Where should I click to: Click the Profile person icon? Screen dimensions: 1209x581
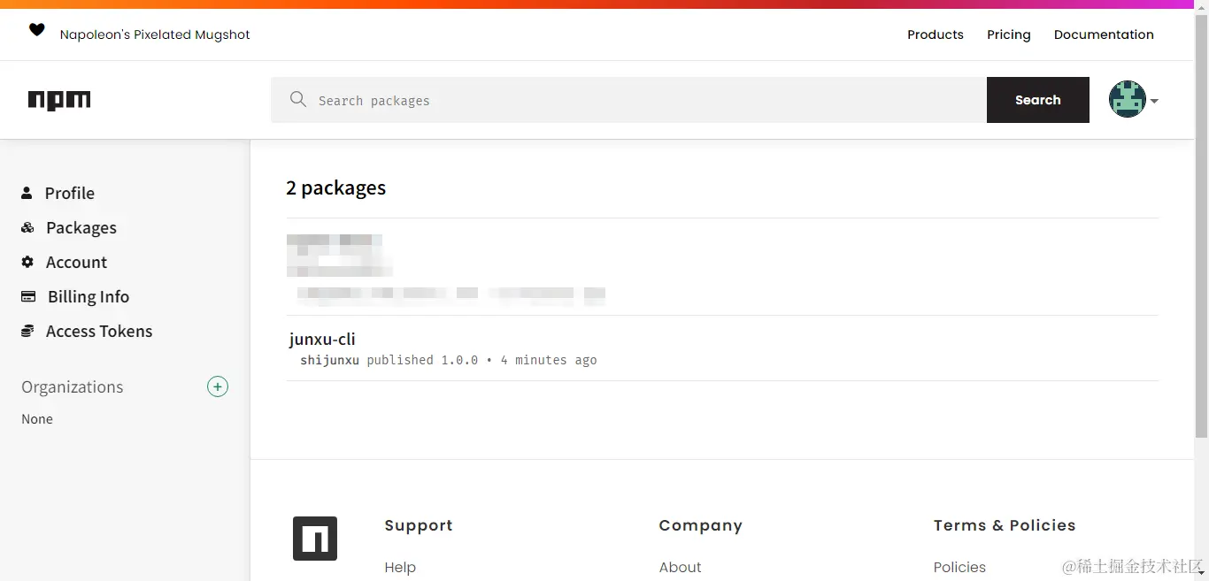tap(27, 193)
